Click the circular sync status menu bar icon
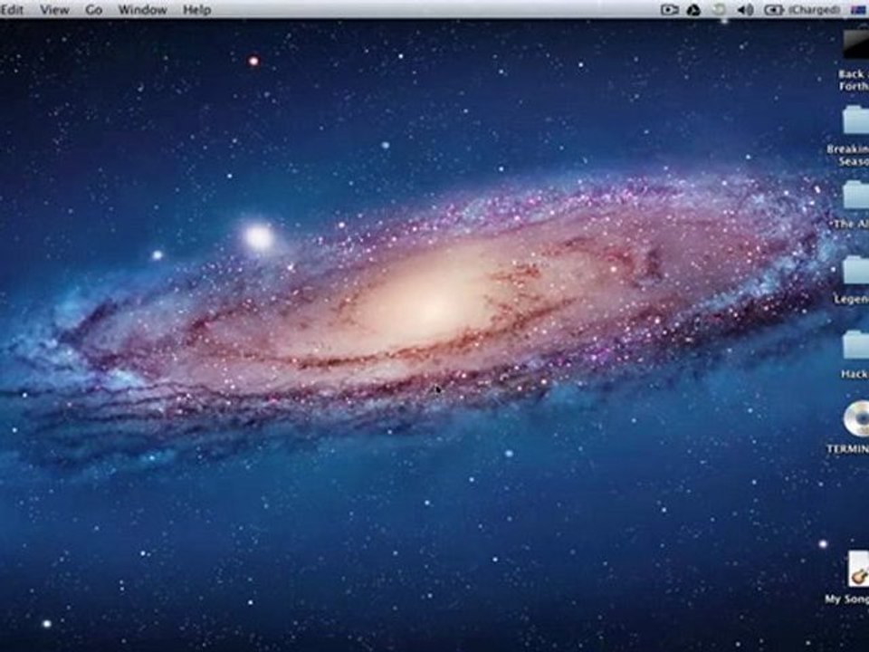Viewport: 869px width, 652px height. pyautogui.click(x=720, y=9)
